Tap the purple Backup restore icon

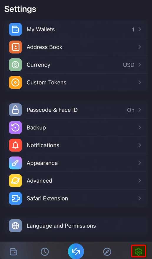[x=15, y=128]
